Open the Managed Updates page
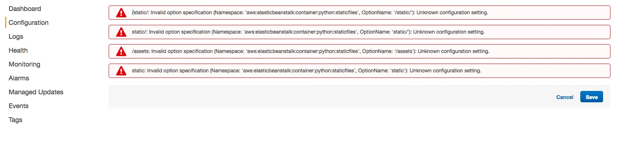This screenshot has width=624, height=152. [x=36, y=92]
